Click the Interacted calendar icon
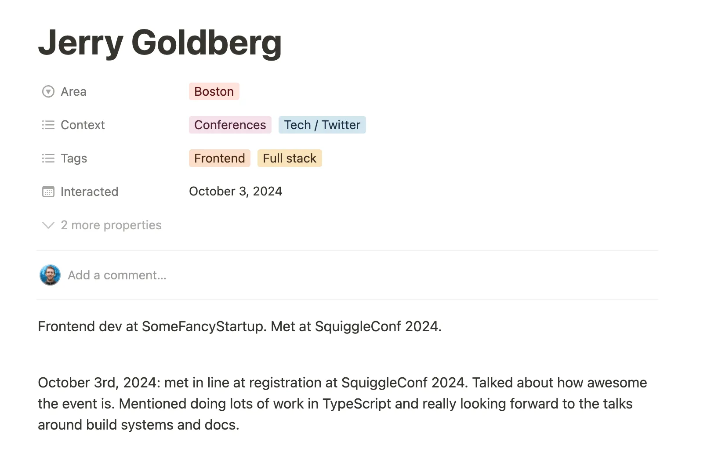Screen dimensions: 718x470 coord(48,192)
